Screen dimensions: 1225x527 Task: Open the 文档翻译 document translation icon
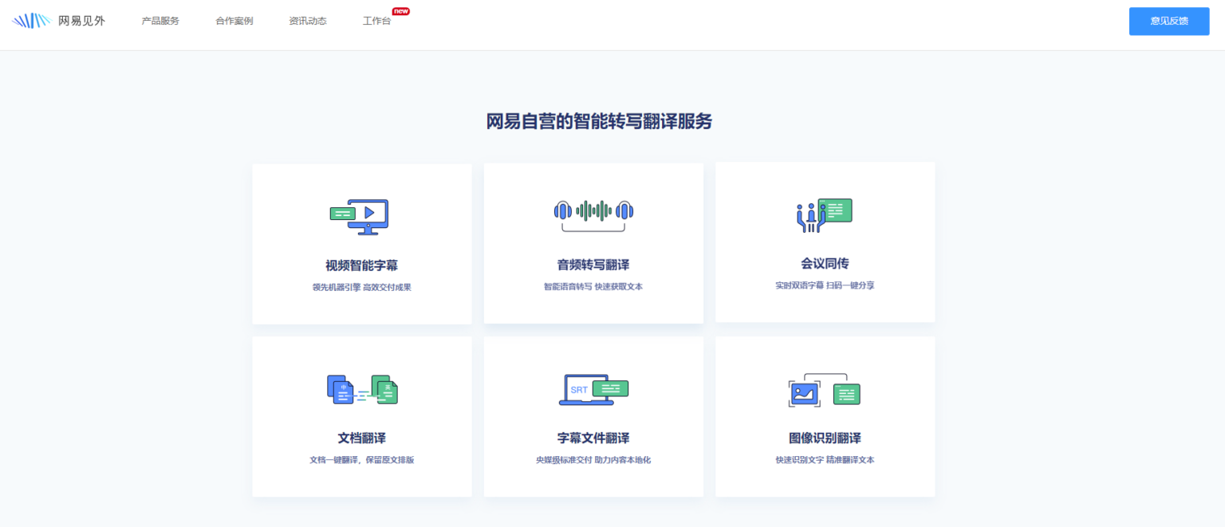click(362, 389)
